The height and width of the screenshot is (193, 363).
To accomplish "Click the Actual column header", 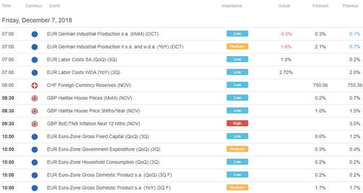I will coord(285,6).
